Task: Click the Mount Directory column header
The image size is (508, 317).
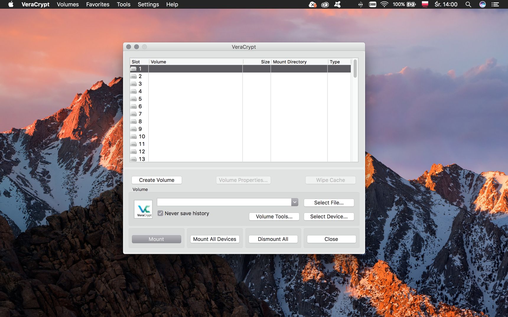Action: 299,62
